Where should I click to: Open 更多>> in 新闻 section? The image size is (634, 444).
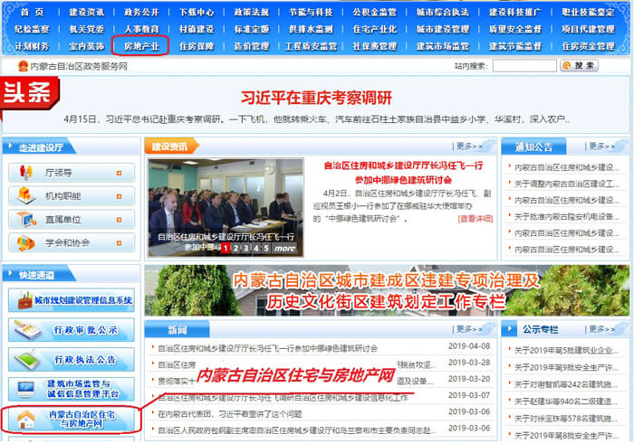(x=469, y=329)
